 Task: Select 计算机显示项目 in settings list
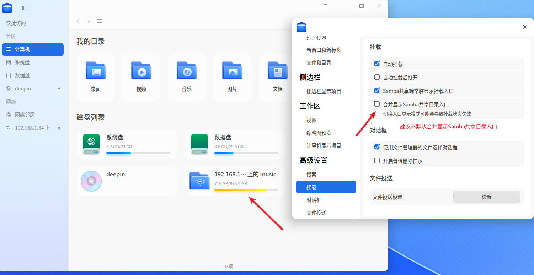(x=324, y=146)
